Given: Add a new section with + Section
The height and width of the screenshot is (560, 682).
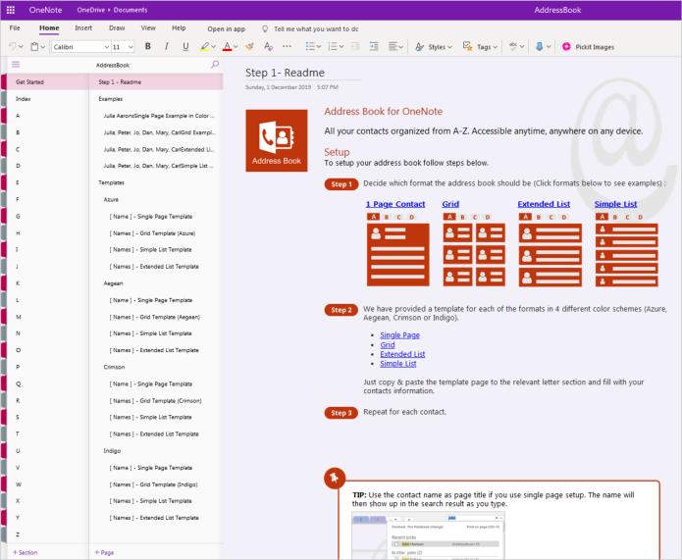Looking at the screenshot, I should point(25,552).
